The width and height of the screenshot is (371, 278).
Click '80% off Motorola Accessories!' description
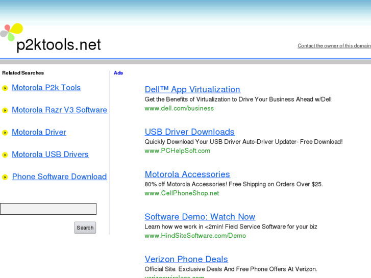[234, 184]
